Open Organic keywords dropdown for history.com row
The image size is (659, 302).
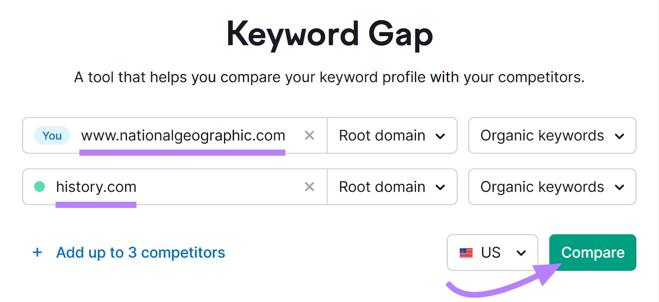click(552, 187)
